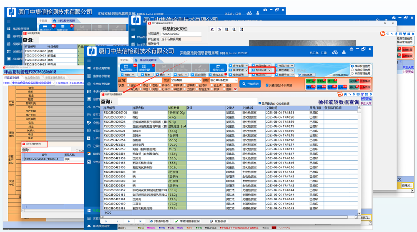Select the 样品报告信息 radio button

point(352,66)
